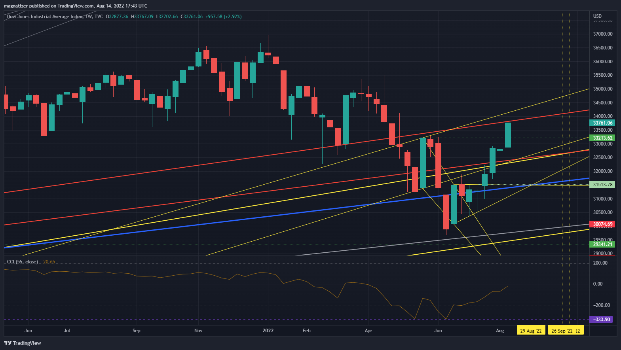Click the 32000.00 price axis label
This screenshot has width=621, height=350.
click(603, 171)
